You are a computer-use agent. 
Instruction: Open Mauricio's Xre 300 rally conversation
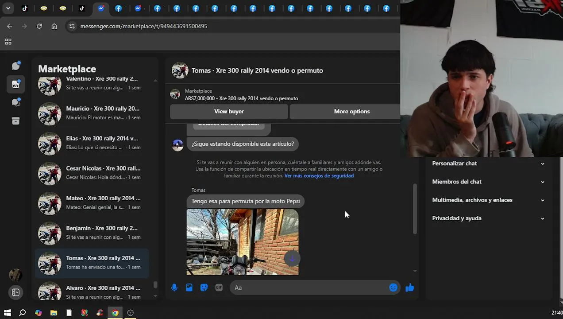(x=92, y=113)
